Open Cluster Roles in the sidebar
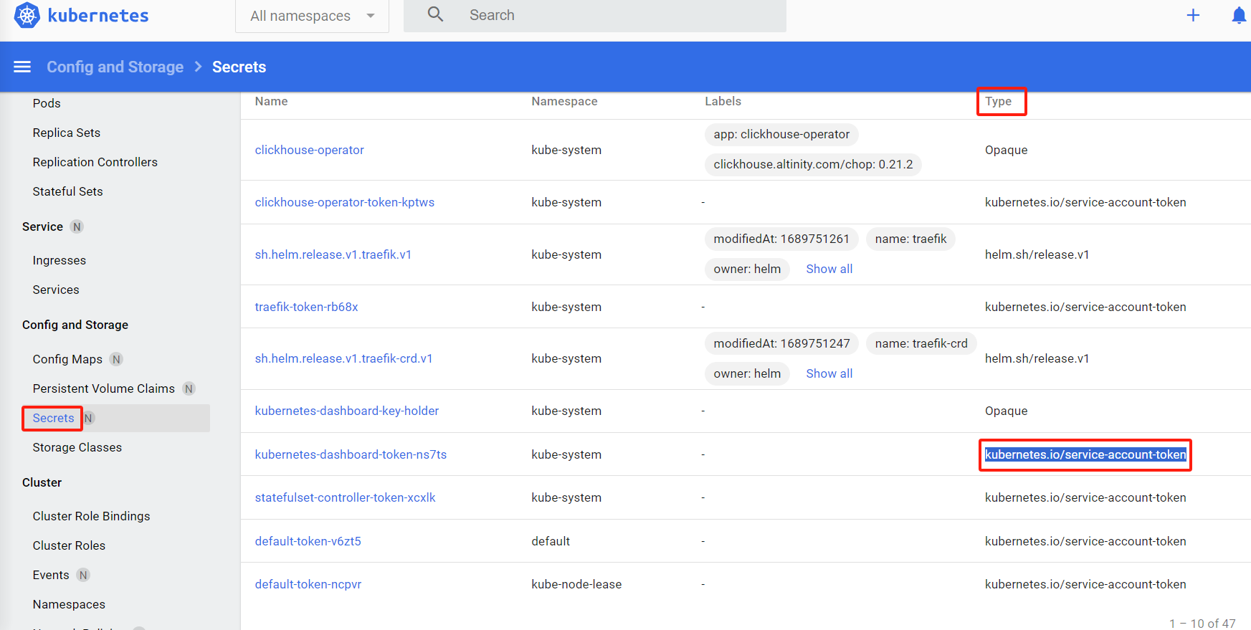Image resolution: width=1251 pixels, height=630 pixels. click(x=69, y=545)
